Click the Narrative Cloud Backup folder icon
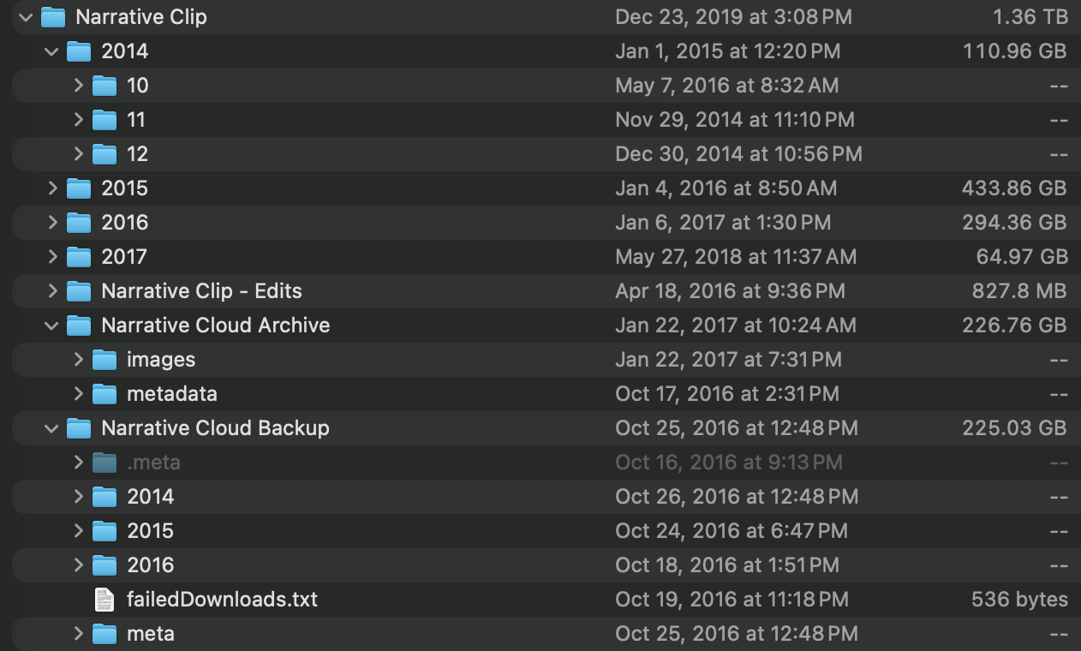 coord(78,427)
